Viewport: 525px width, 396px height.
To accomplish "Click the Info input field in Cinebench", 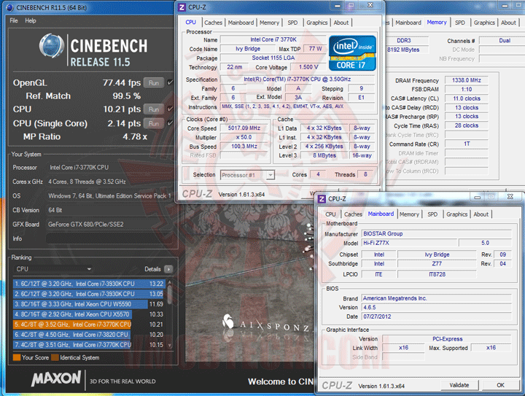I will [x=110, y=238].
